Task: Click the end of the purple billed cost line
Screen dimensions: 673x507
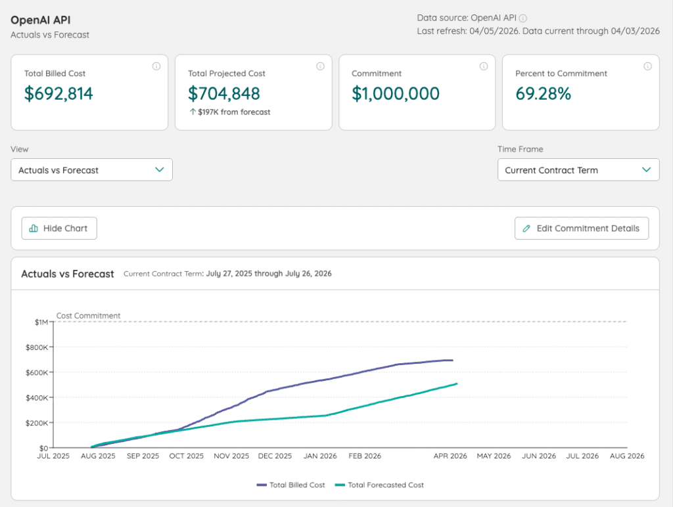Action: [x=452, y=360]
